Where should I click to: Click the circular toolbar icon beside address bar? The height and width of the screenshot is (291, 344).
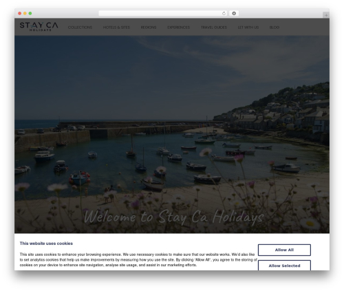[234, 13]
